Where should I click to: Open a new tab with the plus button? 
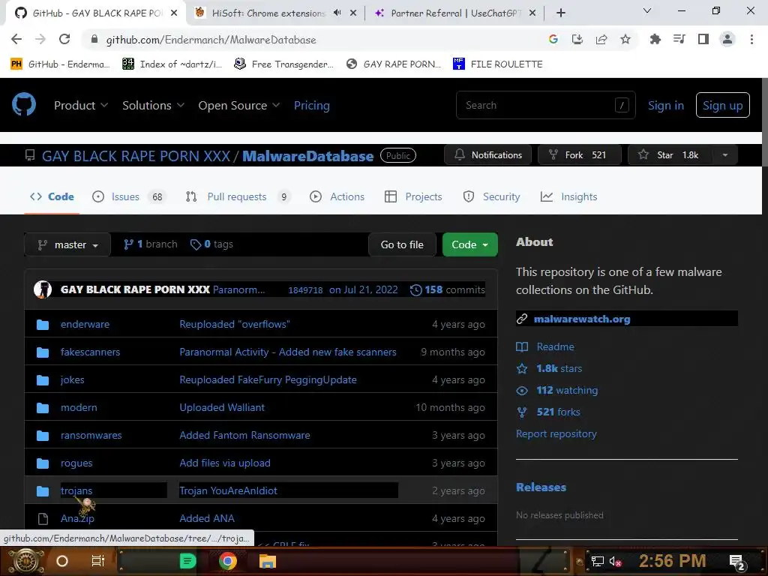tap(561, 13)
